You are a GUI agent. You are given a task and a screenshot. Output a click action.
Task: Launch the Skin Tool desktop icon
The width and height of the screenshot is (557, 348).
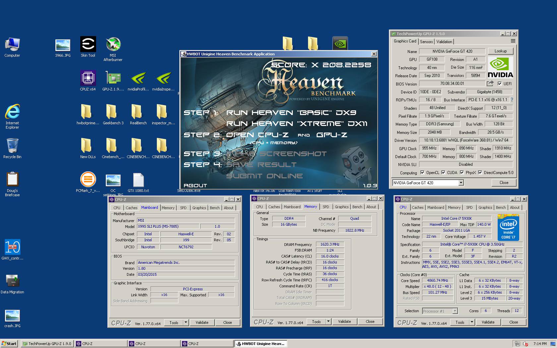click(88, 47)
